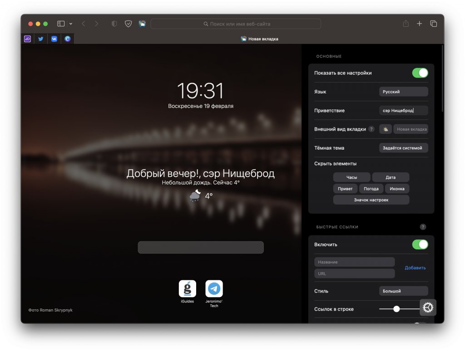Open the VK pinned tab
The image size is (465, 351).
coord(54,39)
